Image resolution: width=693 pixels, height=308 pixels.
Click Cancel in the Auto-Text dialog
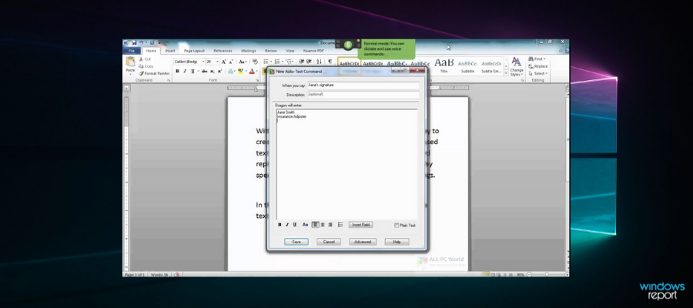[329, 242]
